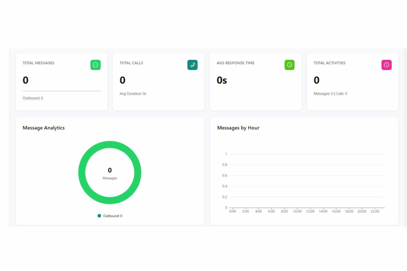Click the green clock response time icon
Screen dimensions: 407x271
tap(289, 65)
